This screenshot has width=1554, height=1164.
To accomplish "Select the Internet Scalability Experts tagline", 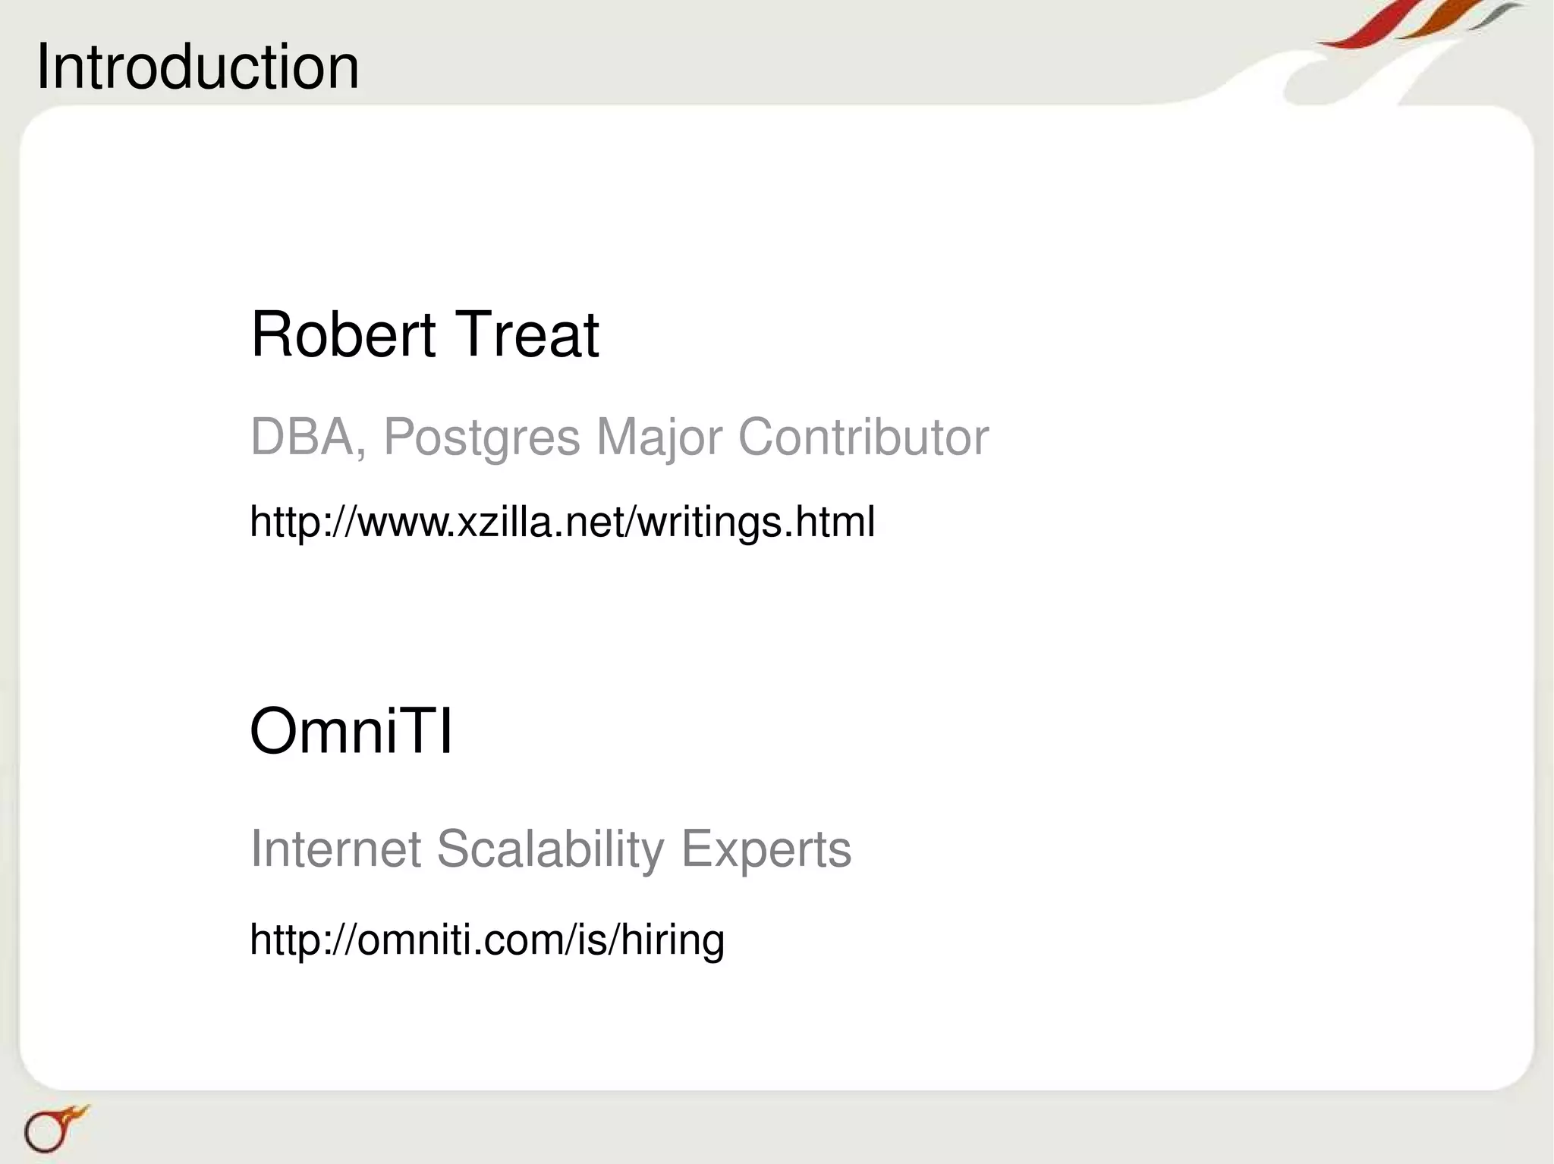I will (x=551, y=849).
